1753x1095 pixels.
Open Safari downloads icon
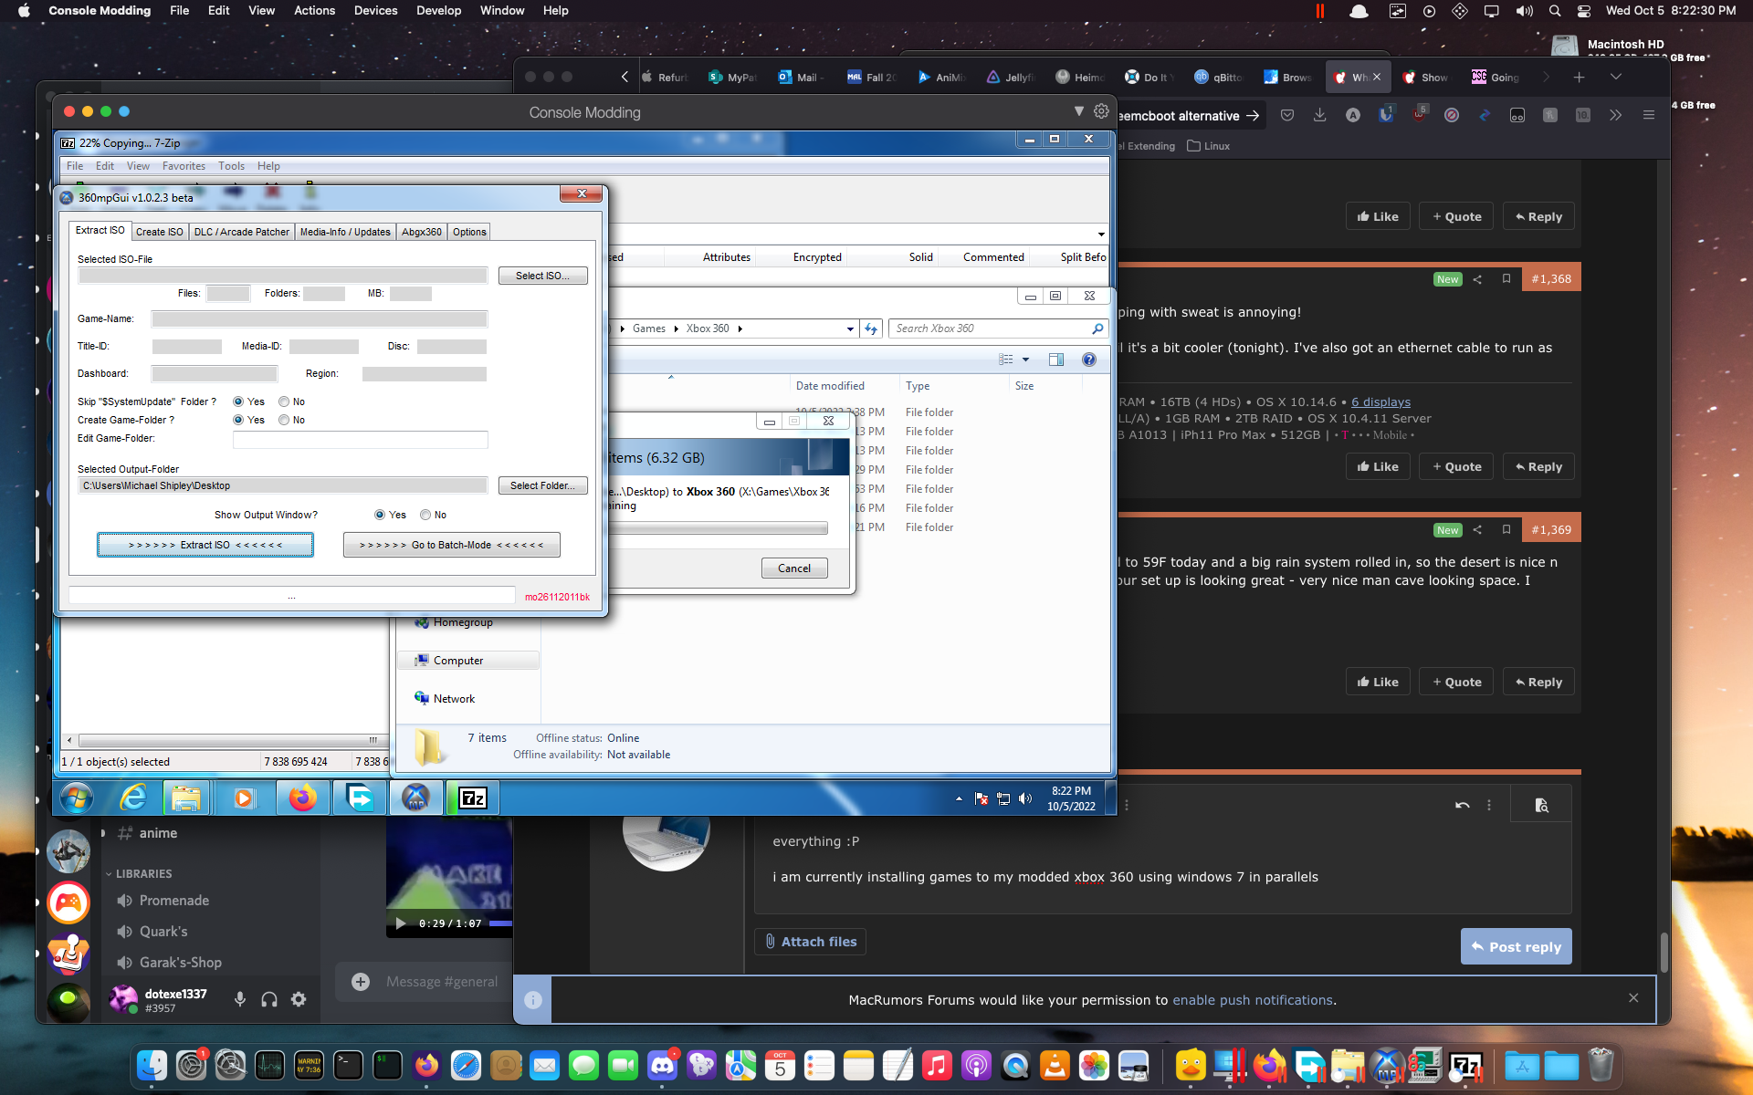coord(1320,115)
